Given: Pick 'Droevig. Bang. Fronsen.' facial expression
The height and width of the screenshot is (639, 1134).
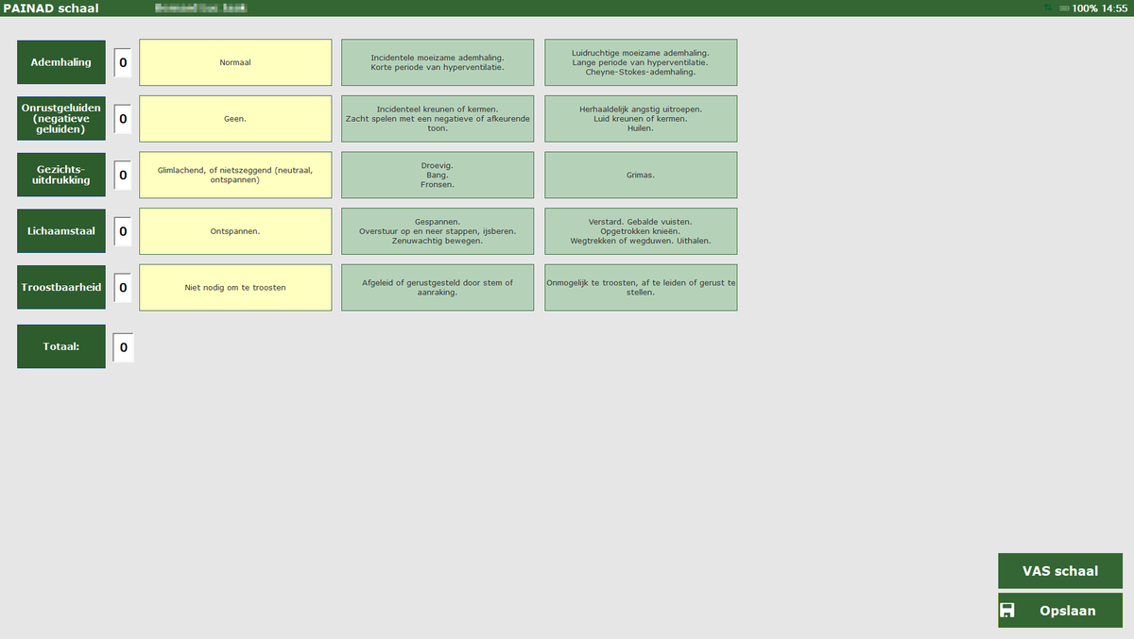Looking at the screenshot, I should pyautogui.click(x=437, y=176).
